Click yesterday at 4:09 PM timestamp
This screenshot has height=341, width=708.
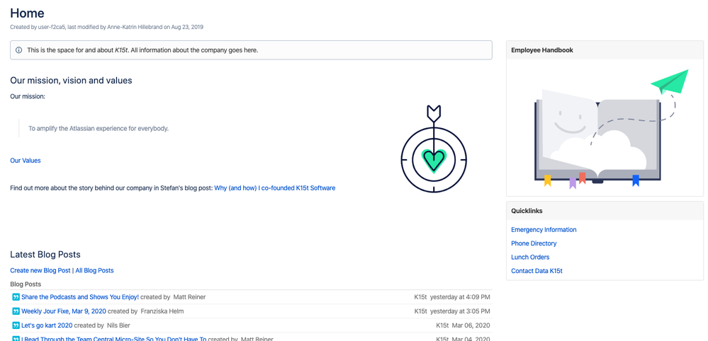460,297
